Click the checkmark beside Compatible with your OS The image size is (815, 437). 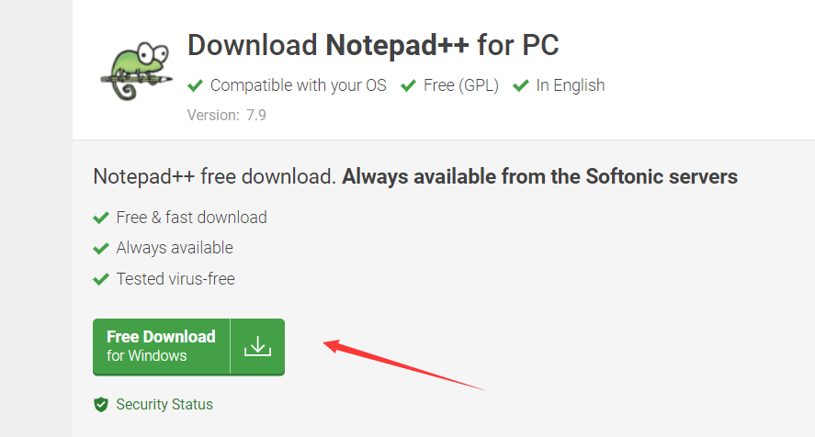[x=195, y=85]
